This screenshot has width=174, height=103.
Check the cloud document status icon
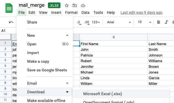pyautogui.click(x=83, y=5)
